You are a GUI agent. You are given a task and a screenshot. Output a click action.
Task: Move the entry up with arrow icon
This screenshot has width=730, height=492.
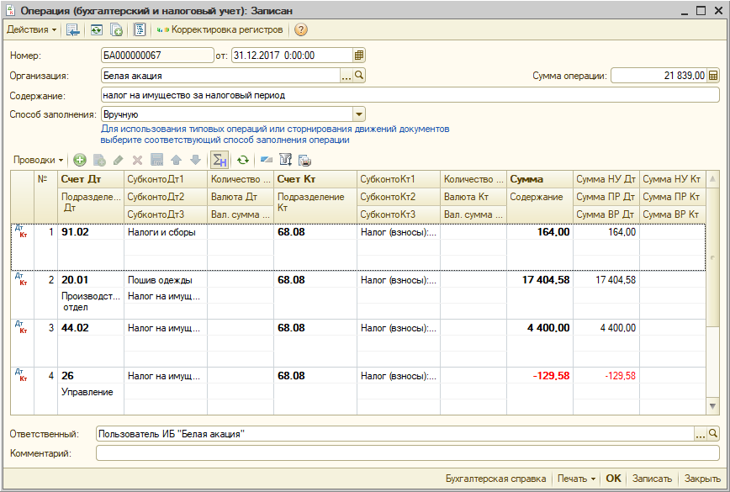coord(176,160)
